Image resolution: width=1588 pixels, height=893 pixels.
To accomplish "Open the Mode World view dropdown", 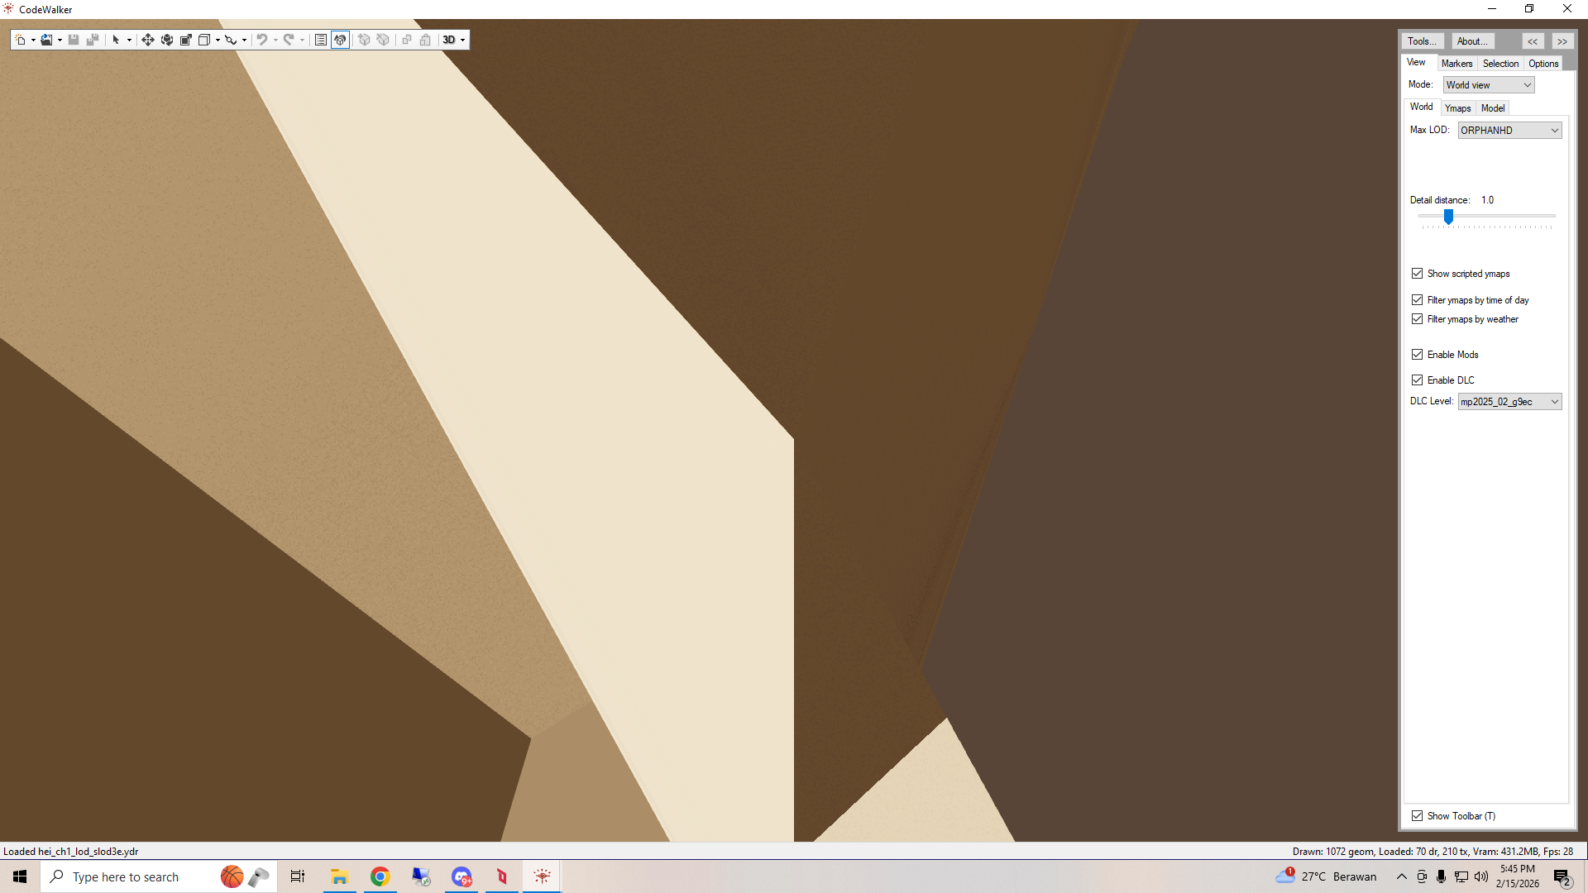I will tap(1489, 85).
